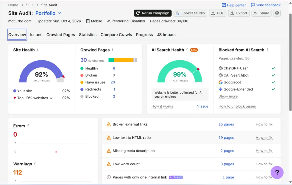
Task: Open How to fix for Broken external links
Action: click(x=264, y=124)
